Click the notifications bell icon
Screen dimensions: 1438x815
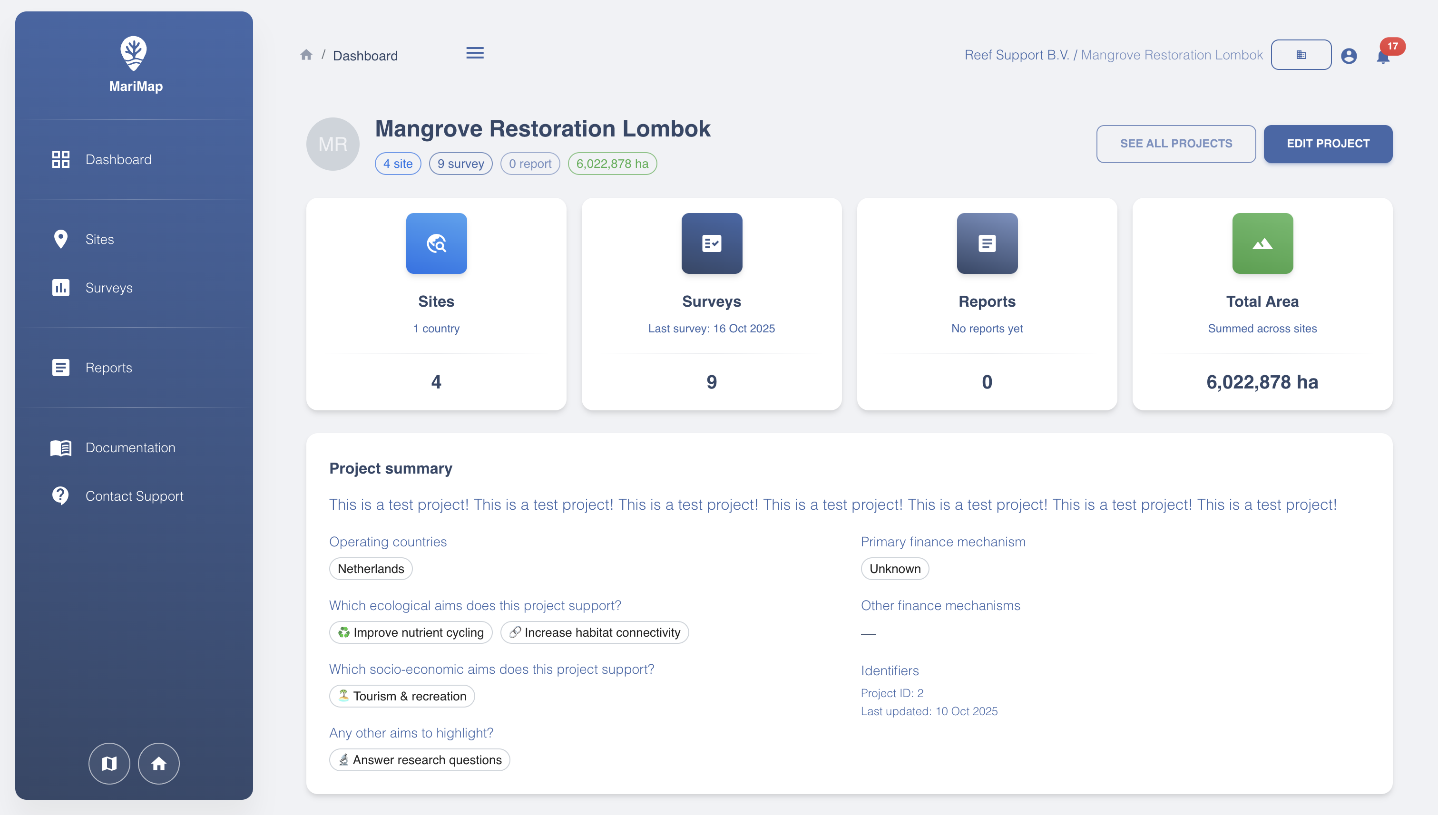click(x=1382, y=57)
